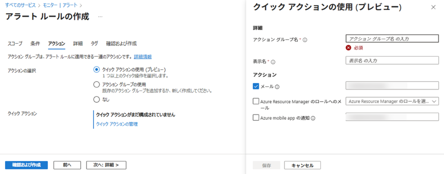Go to the 条件 tab
444x174 pixels.
(x=35, y=43)
